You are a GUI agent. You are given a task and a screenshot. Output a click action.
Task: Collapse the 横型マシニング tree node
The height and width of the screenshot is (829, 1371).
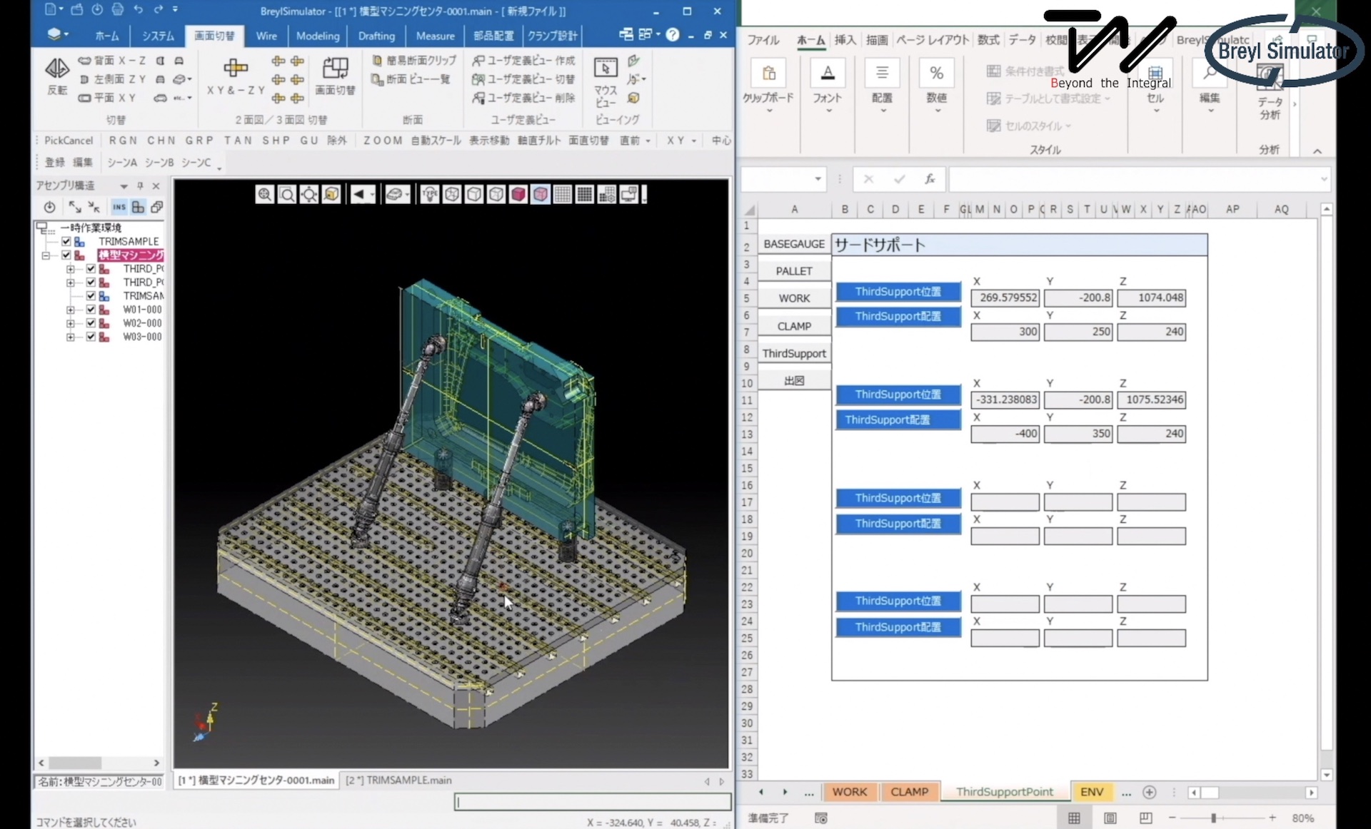point(46,255)
